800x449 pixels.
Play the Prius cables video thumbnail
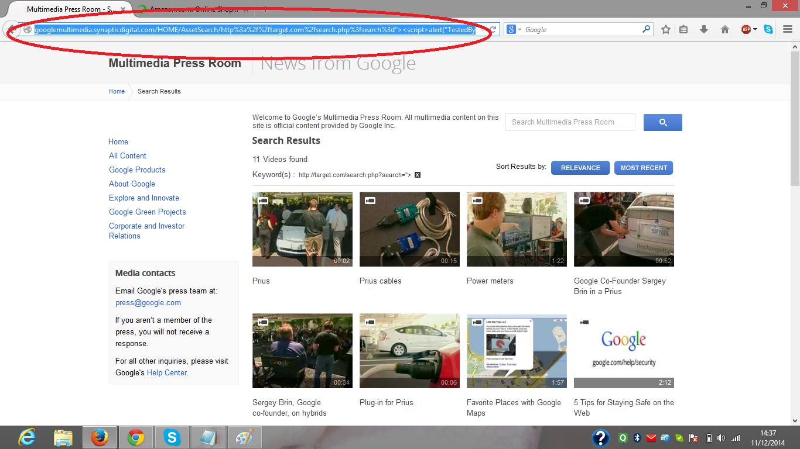pos(409,229)
